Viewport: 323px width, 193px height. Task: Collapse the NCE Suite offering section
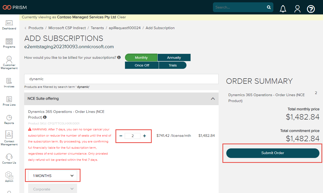click(x=213, y=99)
